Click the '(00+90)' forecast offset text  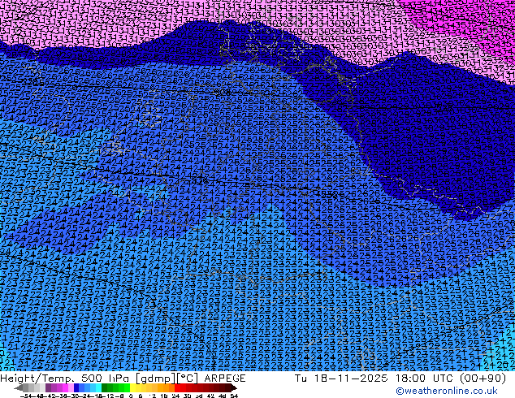point(483,378)
